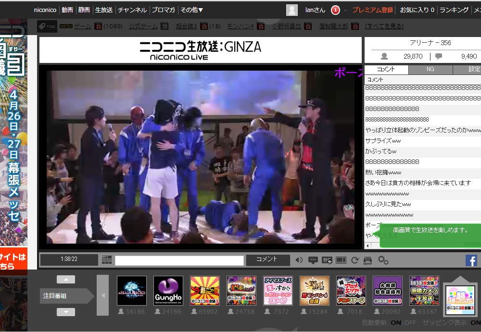Click the 超会議3 tag
The width and height of the screenshot is (481, 332).
coord(187,26)
